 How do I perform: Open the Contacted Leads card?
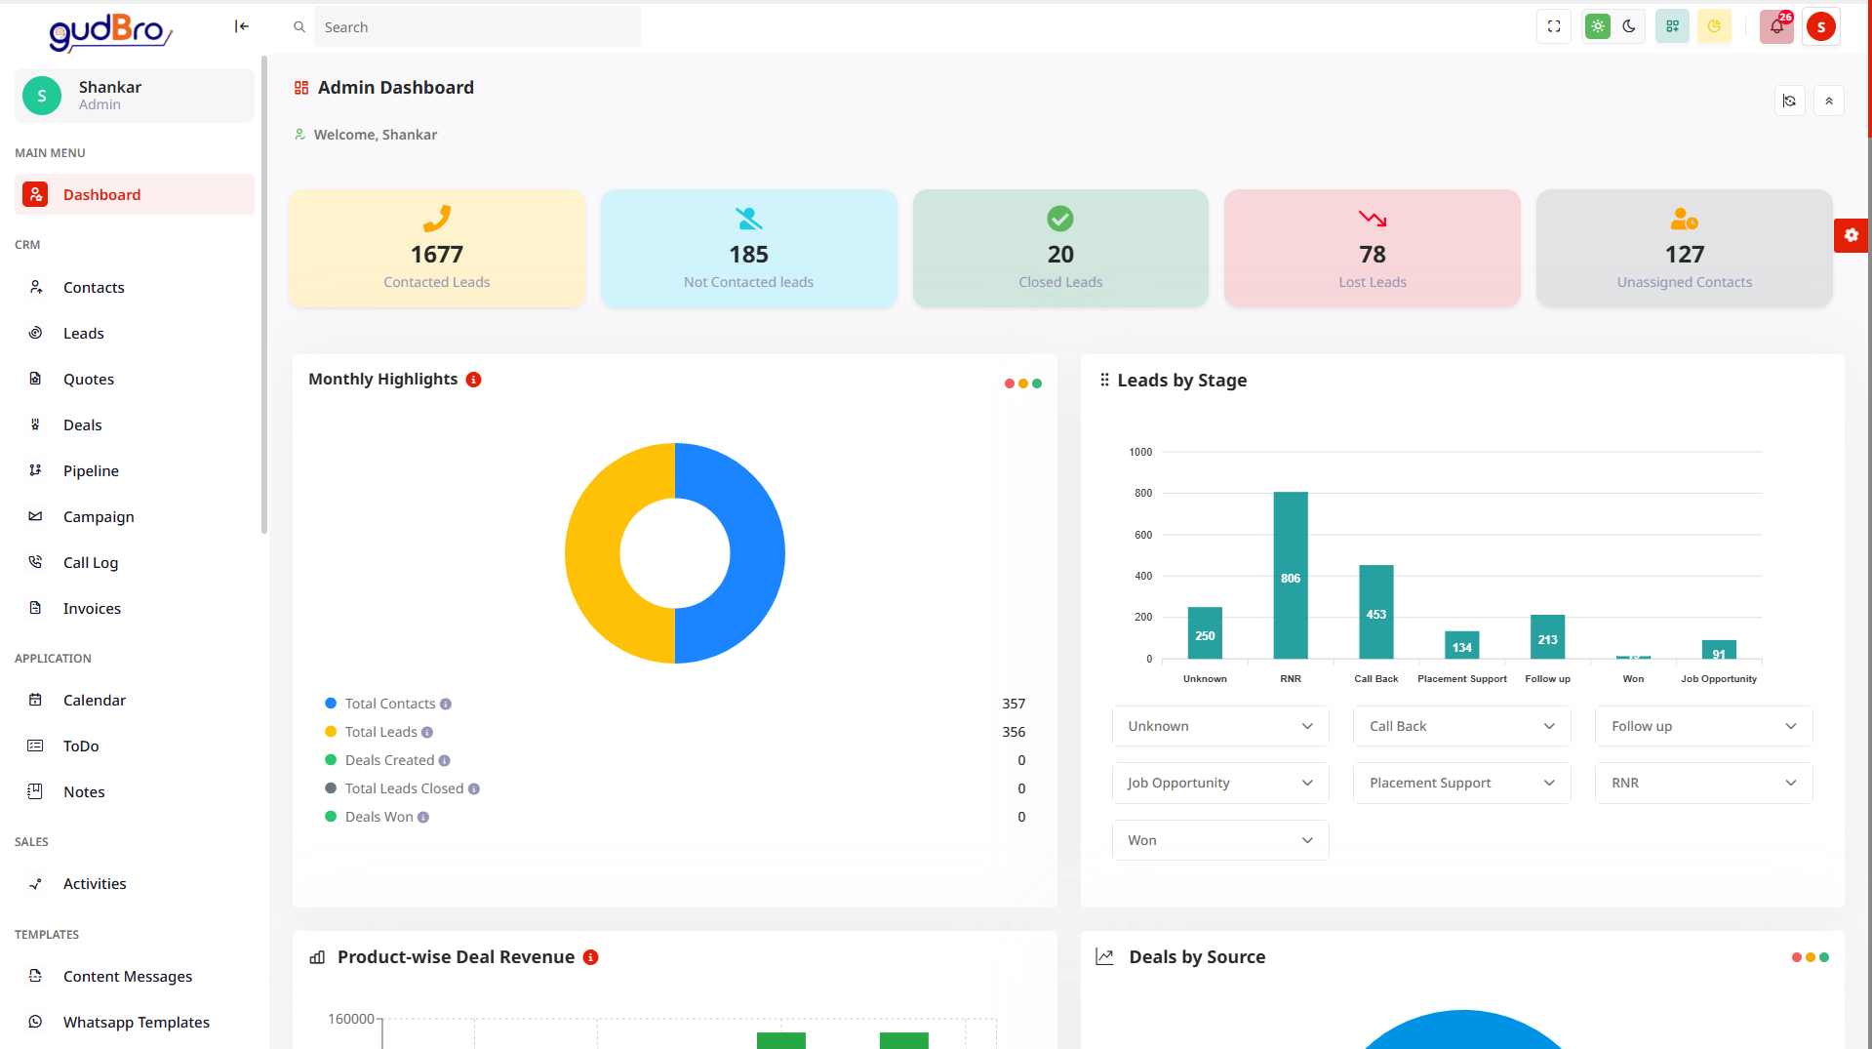[437, 249]
